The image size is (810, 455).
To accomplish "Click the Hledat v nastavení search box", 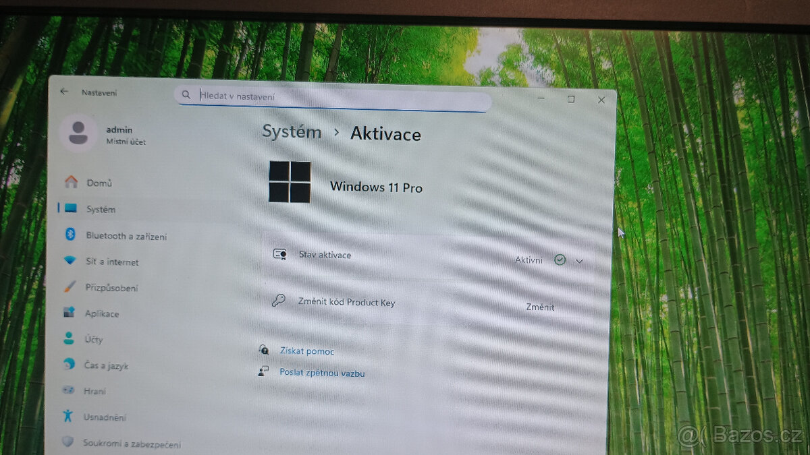I will (337, 96).
